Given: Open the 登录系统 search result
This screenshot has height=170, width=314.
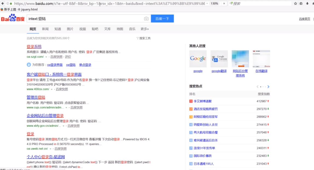Looking at the screenshot, I should click(34, 47).
